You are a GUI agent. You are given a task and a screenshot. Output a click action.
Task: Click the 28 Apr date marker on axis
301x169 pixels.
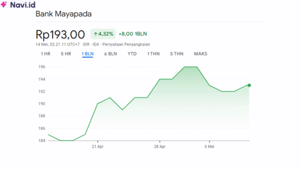click(x=160, y=147)
